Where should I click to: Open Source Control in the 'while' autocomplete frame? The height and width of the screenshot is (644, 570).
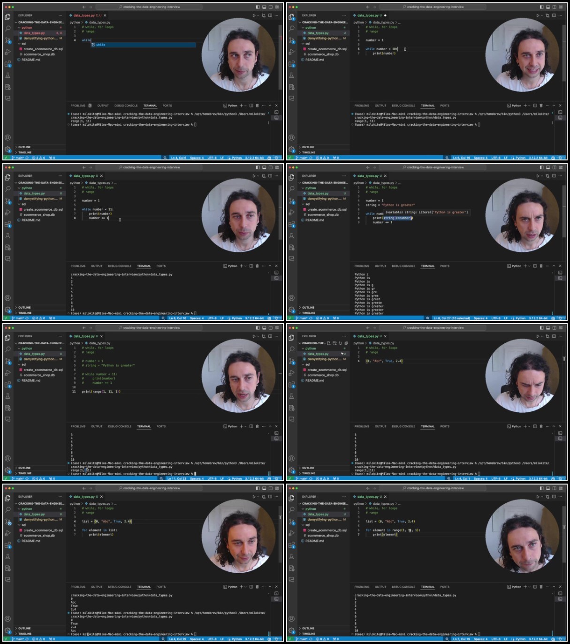point(8,40)
